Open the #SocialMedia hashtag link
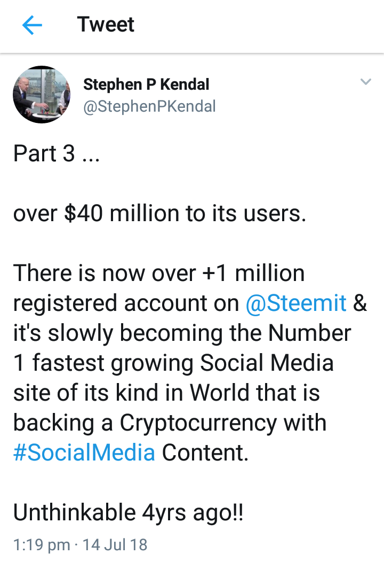This screenshot has height=562, width=384. (x=84, y=452)
